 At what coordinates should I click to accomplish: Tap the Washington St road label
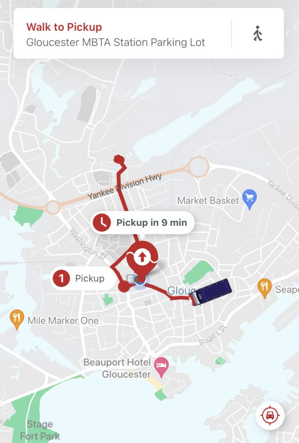point(88,244)
